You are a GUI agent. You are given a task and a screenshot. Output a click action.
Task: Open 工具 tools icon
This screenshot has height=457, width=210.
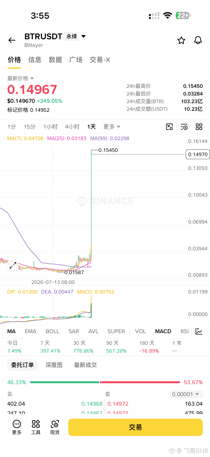click(x=36, y=424)
